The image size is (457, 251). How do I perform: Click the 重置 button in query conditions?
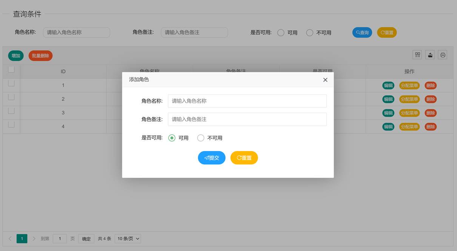(x=387, y=32)
